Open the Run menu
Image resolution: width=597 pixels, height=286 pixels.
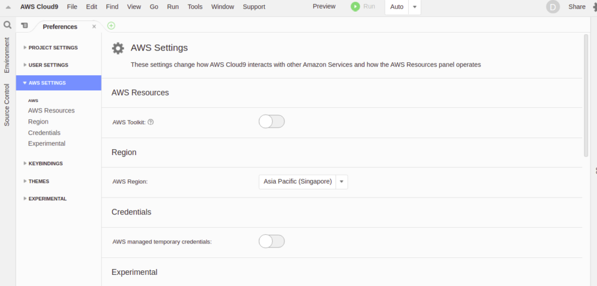tap(173, 6)
